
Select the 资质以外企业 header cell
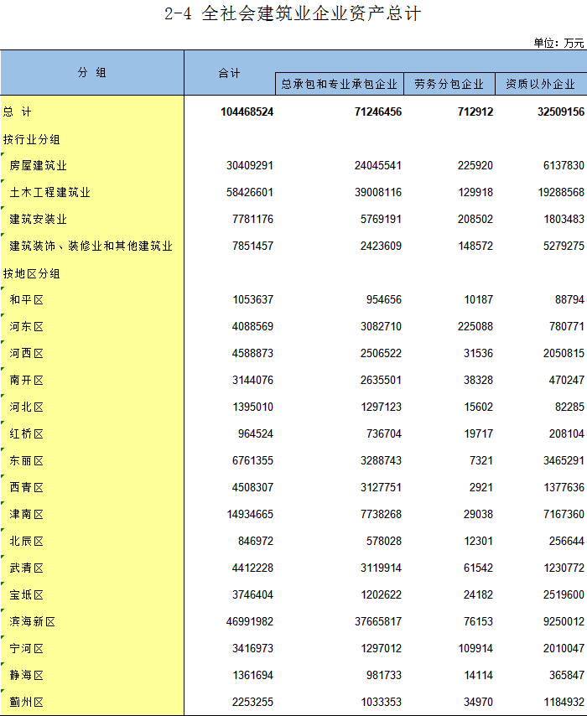pyautogui.click(x=541, y=84)
